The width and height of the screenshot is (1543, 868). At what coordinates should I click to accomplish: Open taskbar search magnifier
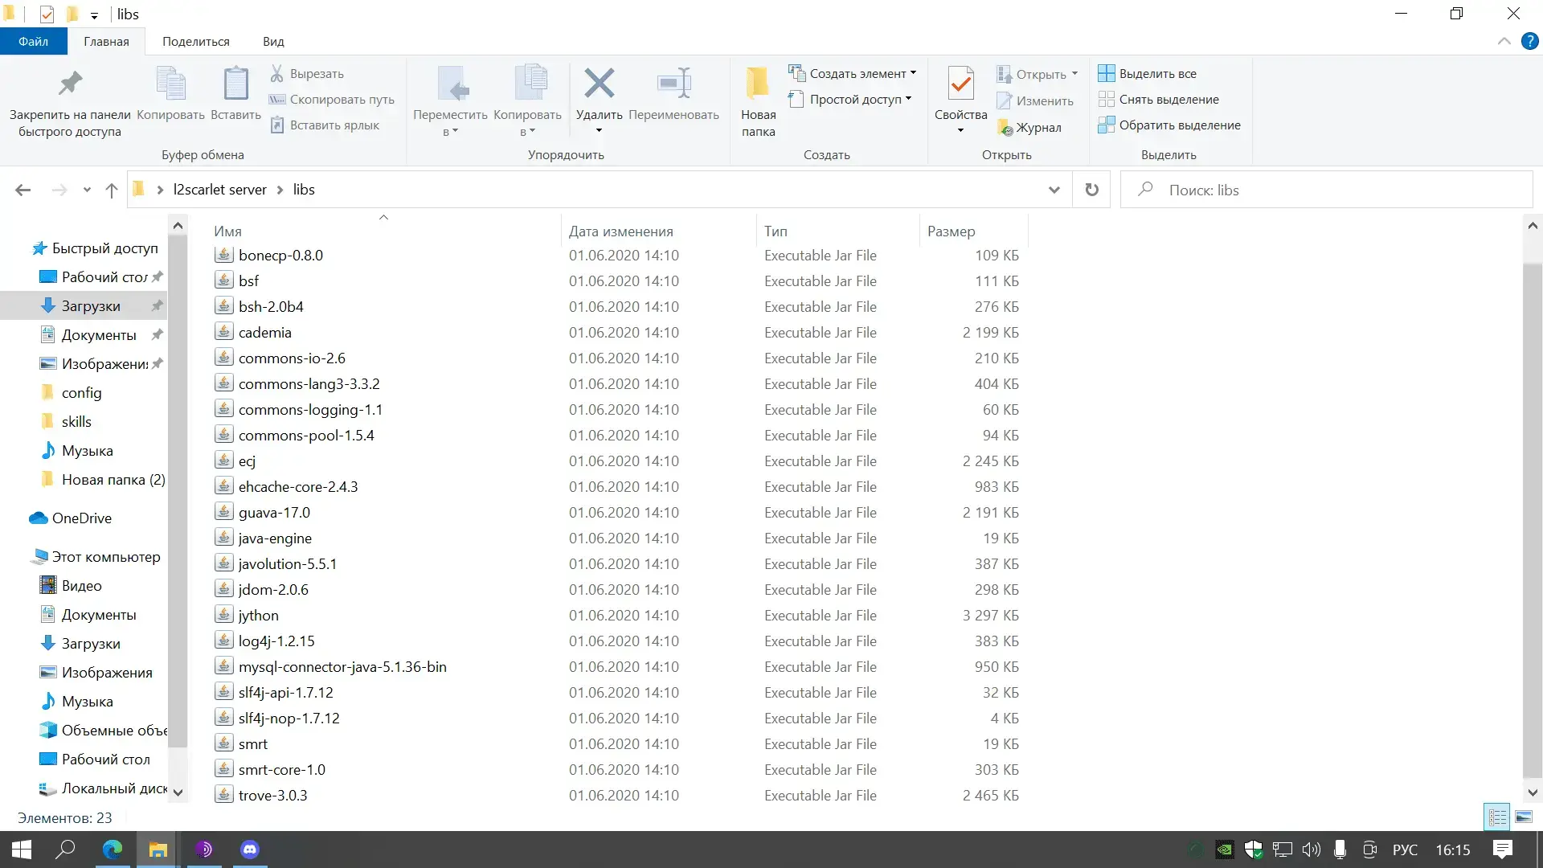tap(65, 850)
